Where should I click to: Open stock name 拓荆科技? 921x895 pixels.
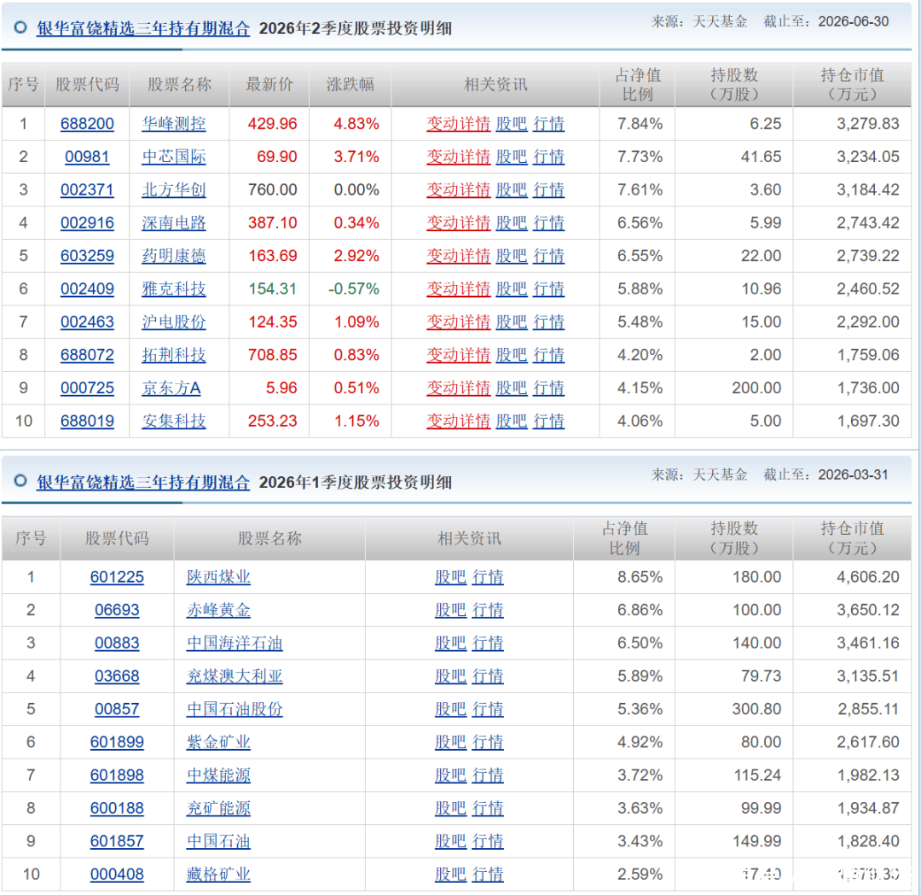(x=174, y=355)
